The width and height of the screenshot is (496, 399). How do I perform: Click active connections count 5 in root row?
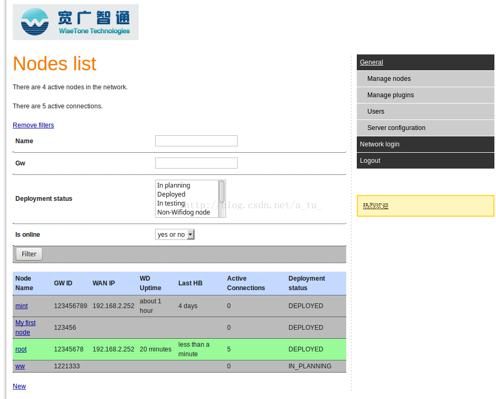(x=229, y=349)
